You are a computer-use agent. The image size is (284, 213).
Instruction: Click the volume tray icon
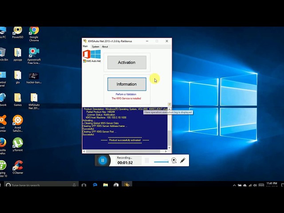255,185
